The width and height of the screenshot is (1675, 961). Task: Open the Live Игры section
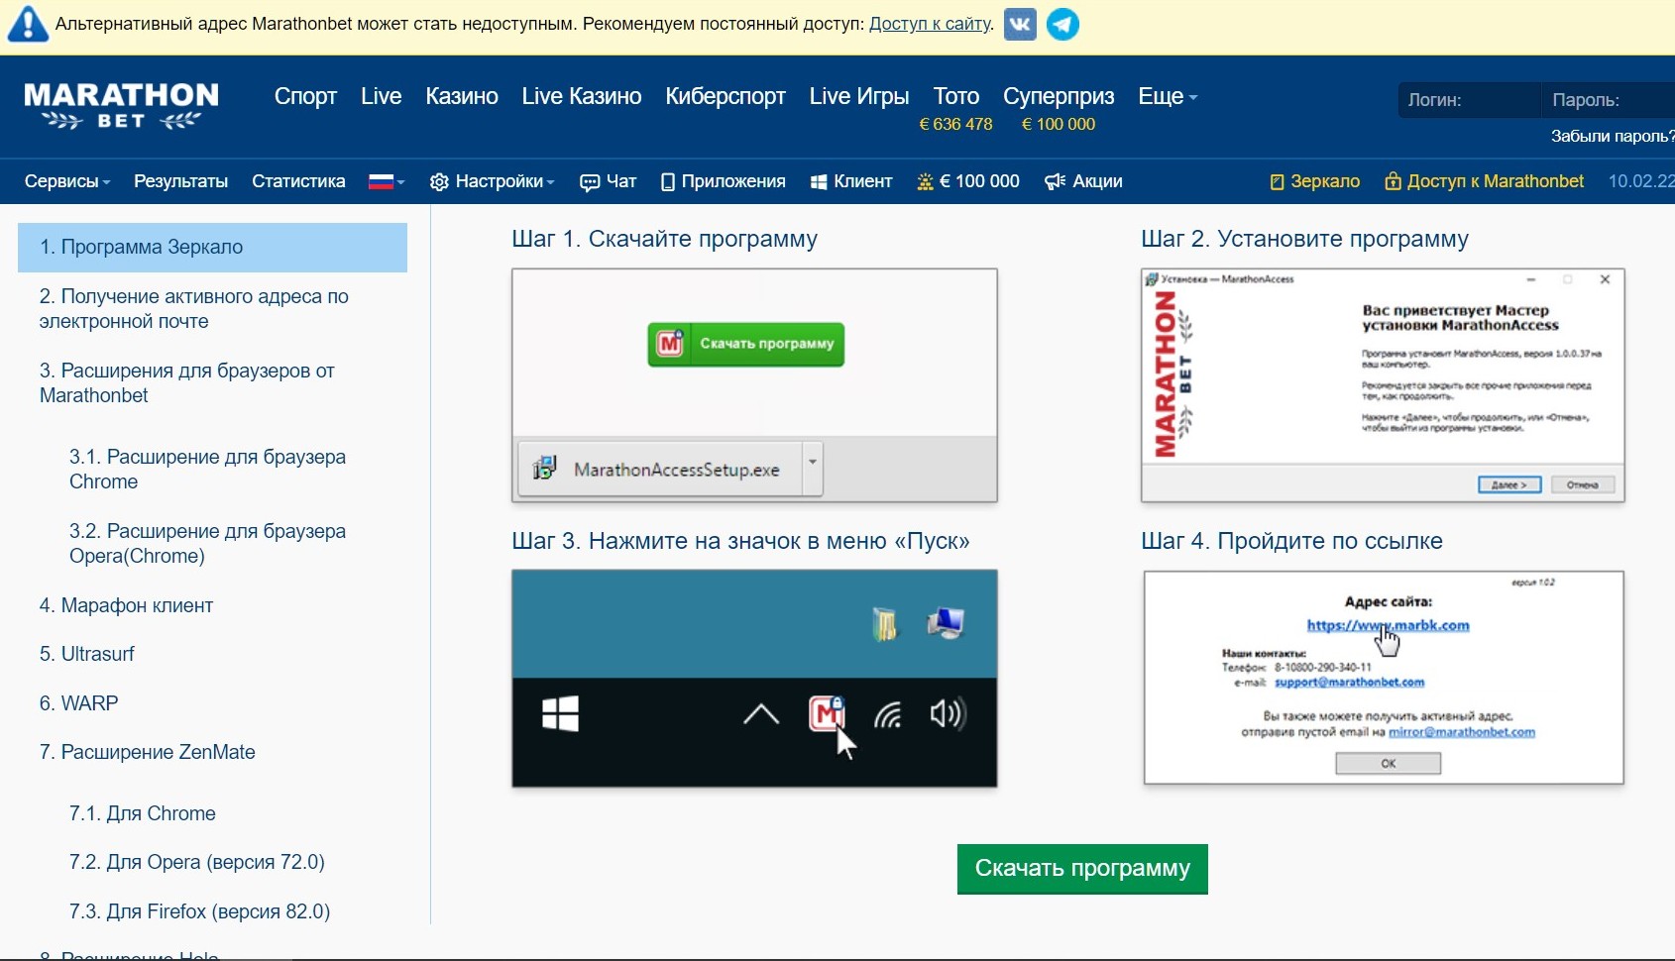[859, 96]
